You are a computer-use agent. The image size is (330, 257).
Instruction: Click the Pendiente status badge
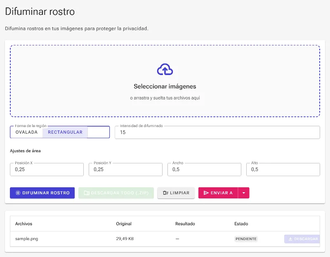pyautogui.click(x=246, y=239)
